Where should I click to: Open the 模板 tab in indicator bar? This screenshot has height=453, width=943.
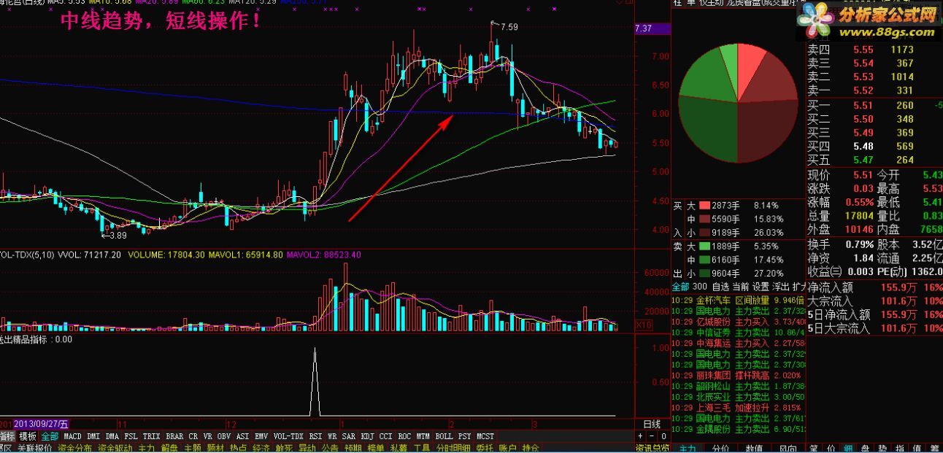28,436
